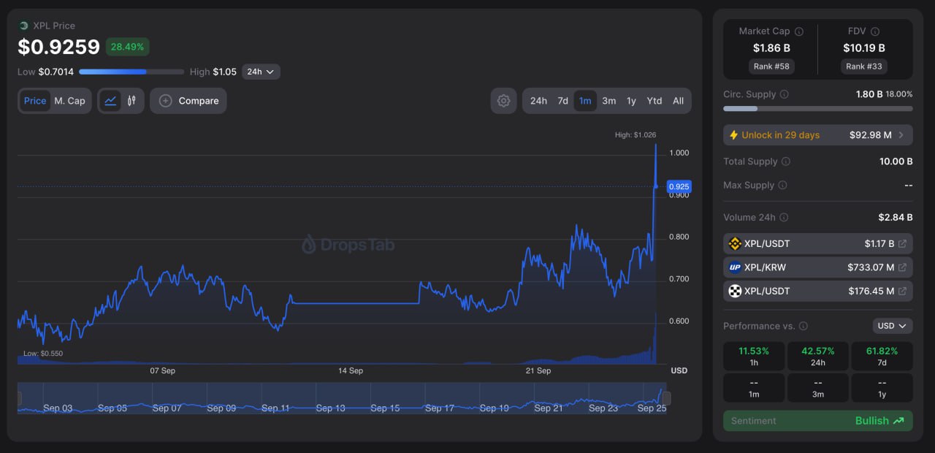The image size is (935, 453).
Task: Click info icon beside FDV
Action: pyautogui.click(x=875, y=31)
